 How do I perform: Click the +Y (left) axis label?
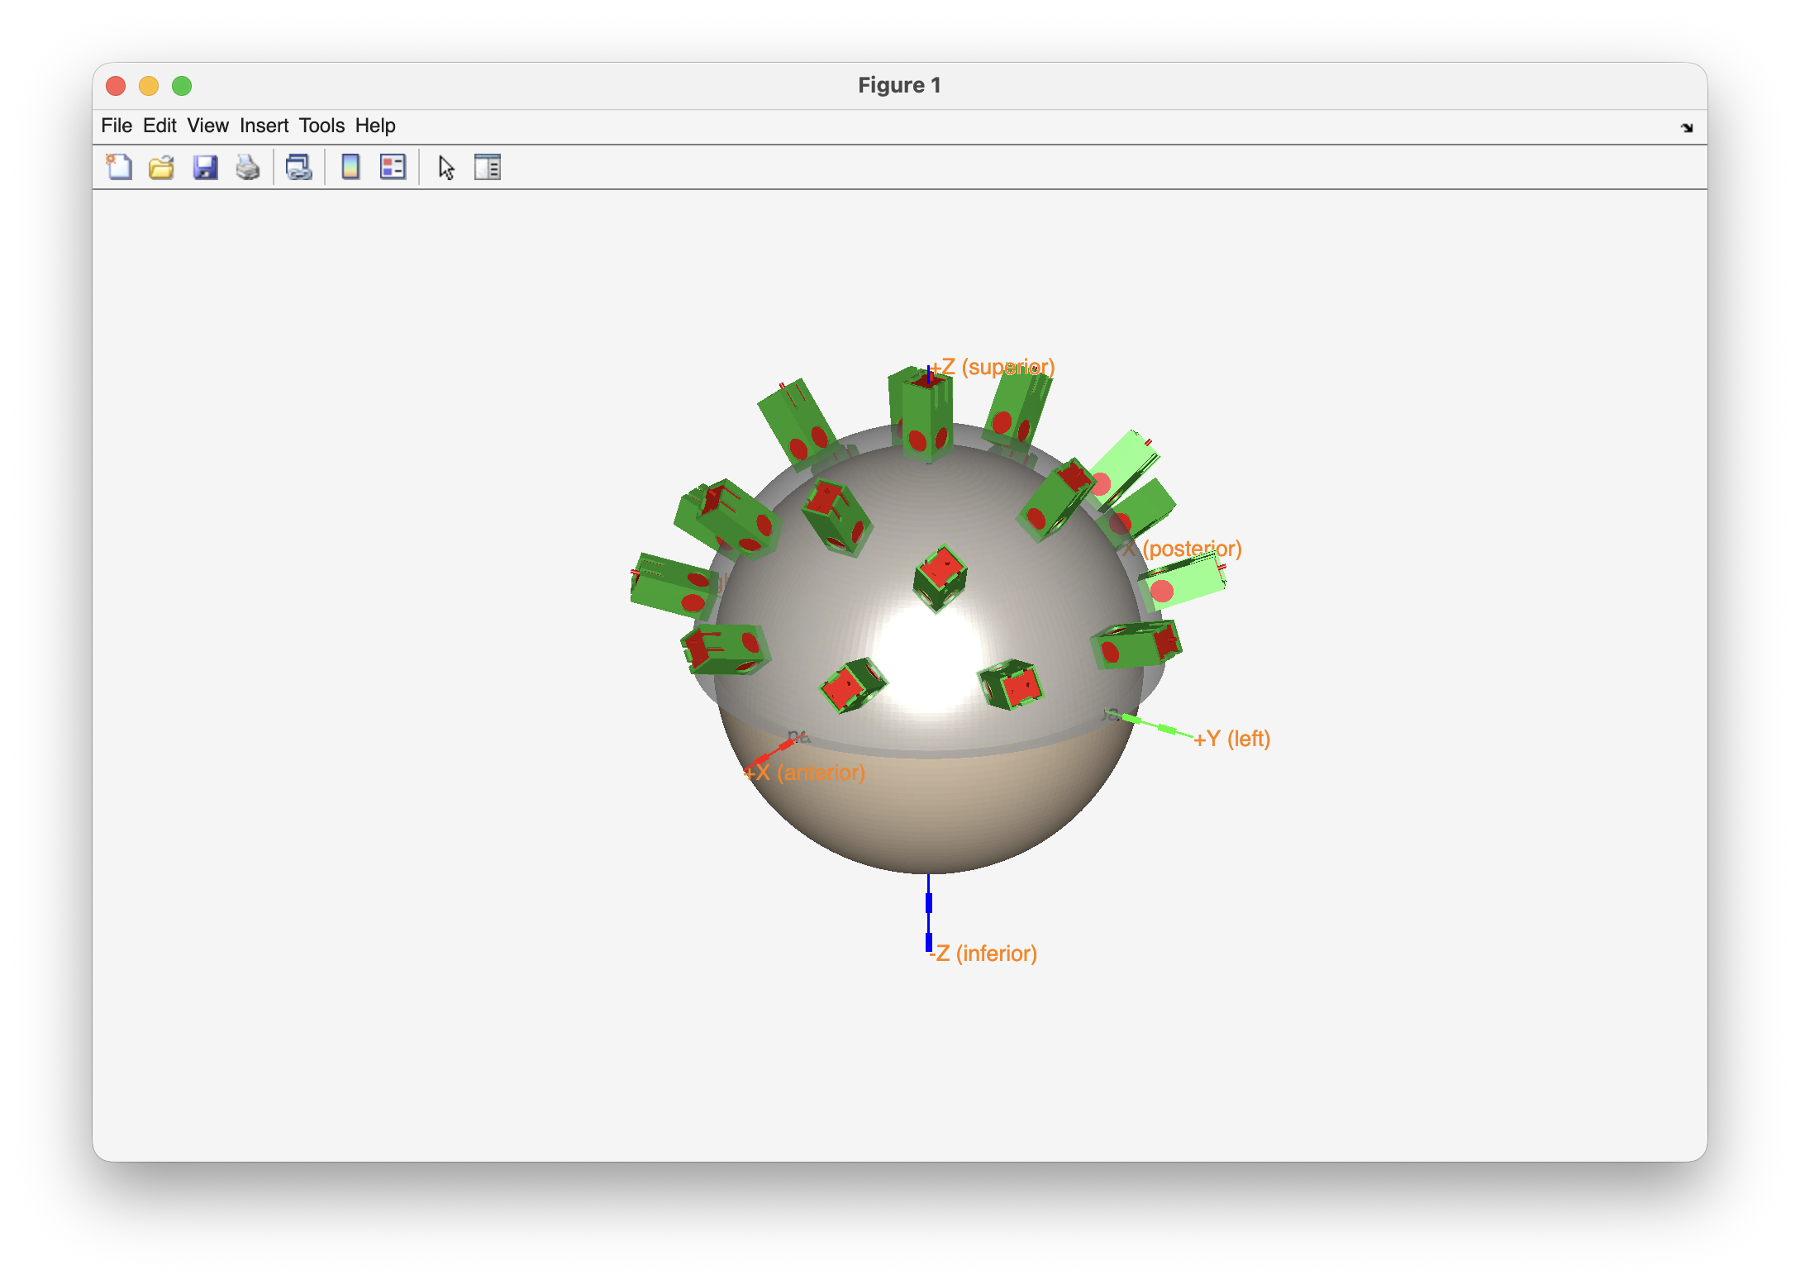(1232, 739)
